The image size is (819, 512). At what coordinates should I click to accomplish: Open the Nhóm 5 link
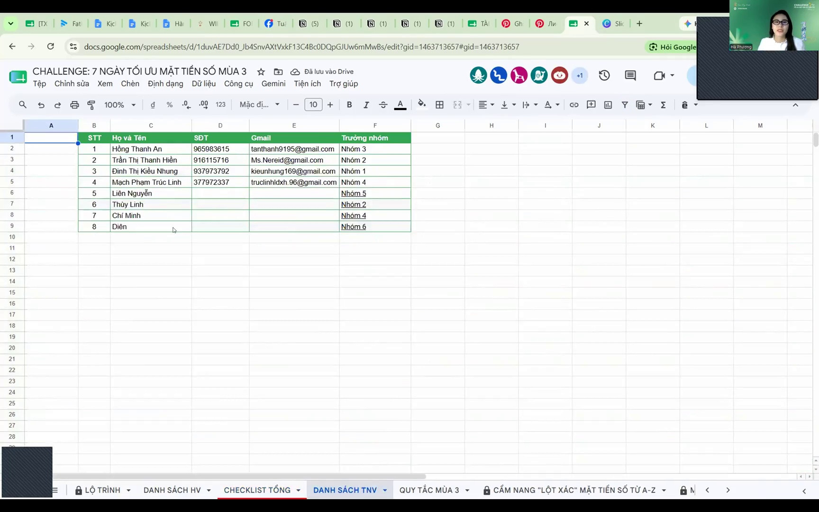point(354,193)
